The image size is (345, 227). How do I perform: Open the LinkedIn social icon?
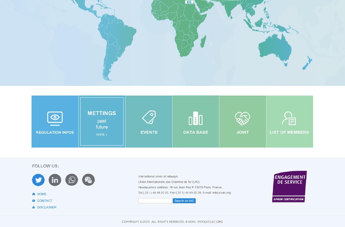[x=55, y=180]
